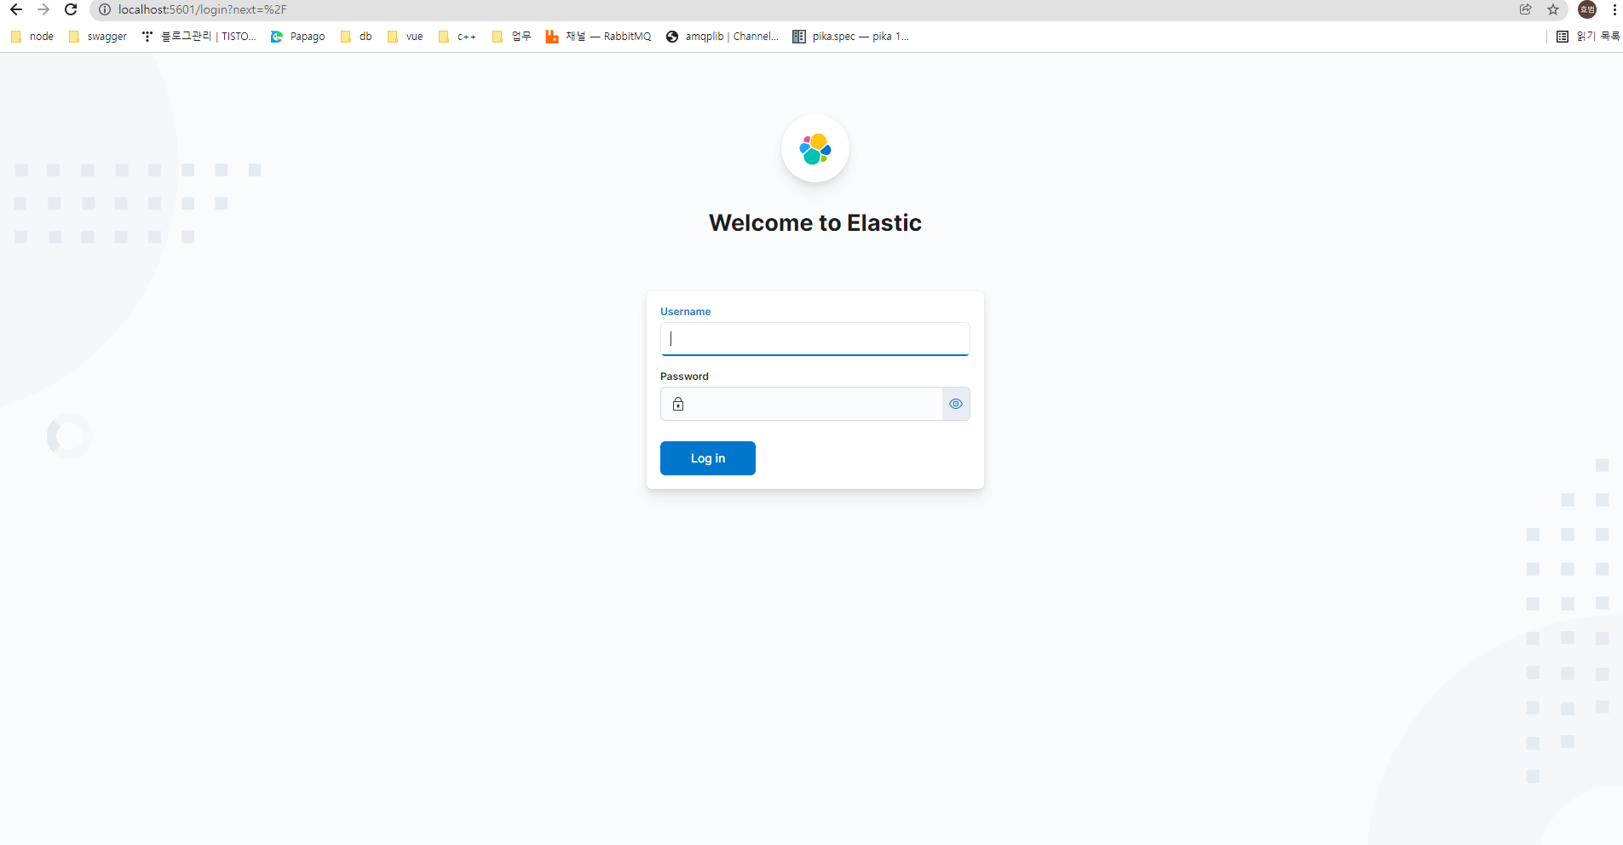The height and width of the screenshot is (845, 1623).
Task: Open the swagger bookmark folder
Action: point(97,37)
